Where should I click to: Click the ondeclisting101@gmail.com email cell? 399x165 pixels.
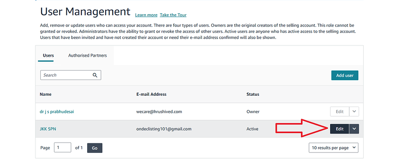point(164,129)
